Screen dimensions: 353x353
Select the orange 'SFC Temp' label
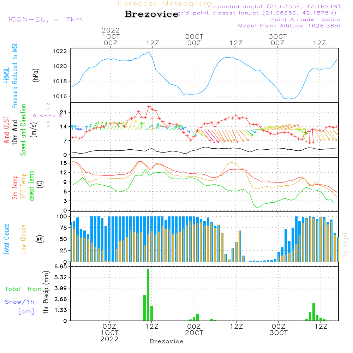pyautogui.click(x=23, y=186)
